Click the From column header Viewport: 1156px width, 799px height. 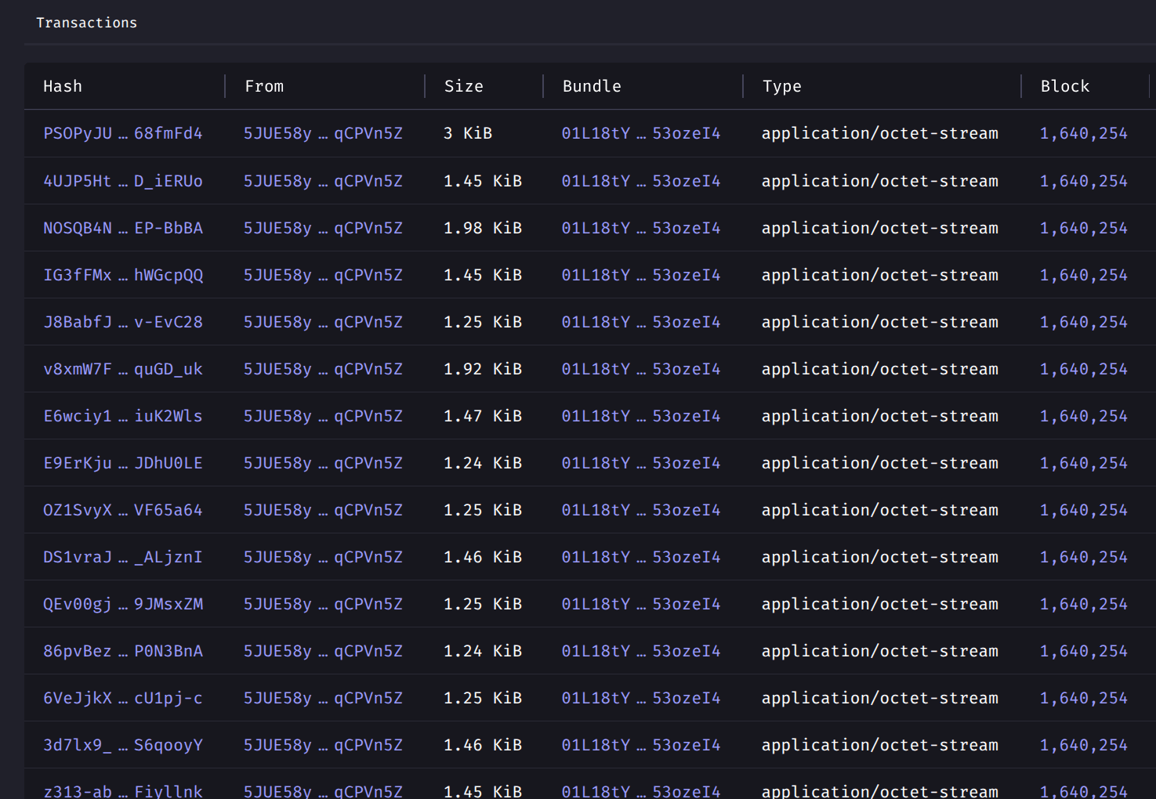click(264, 86)
